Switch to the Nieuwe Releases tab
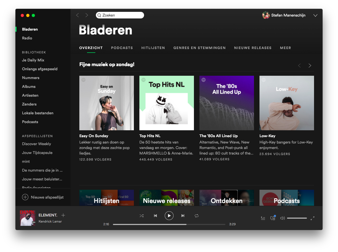This screenshot has height=252, width=338. 253,48
